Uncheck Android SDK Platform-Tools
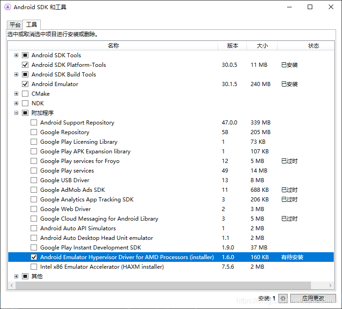Screen dimensions: 342x309 25,65
